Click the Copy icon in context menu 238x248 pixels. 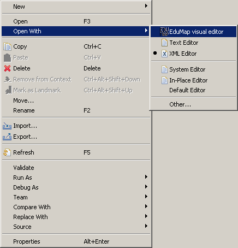pos(7,46)
